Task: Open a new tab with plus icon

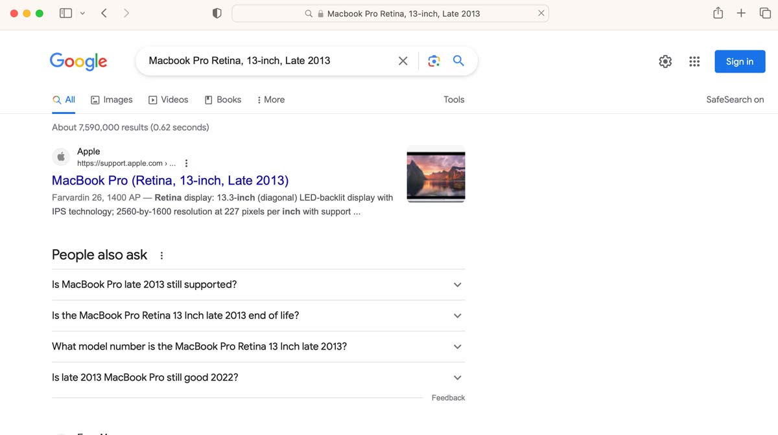Action: click(741, 13)
